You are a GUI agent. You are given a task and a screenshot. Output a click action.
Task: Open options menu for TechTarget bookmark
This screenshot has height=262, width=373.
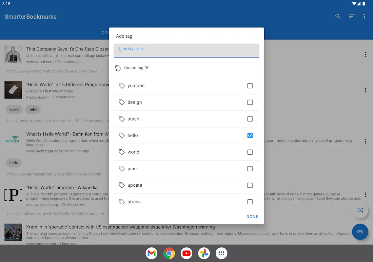[365, 141]
